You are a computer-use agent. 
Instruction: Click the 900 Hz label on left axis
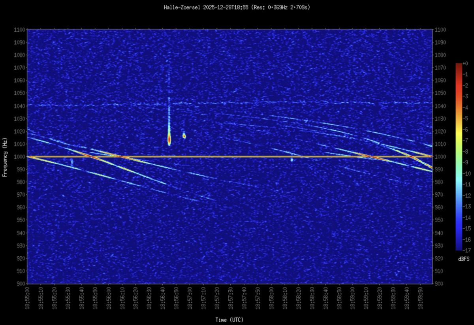(21, 284)
